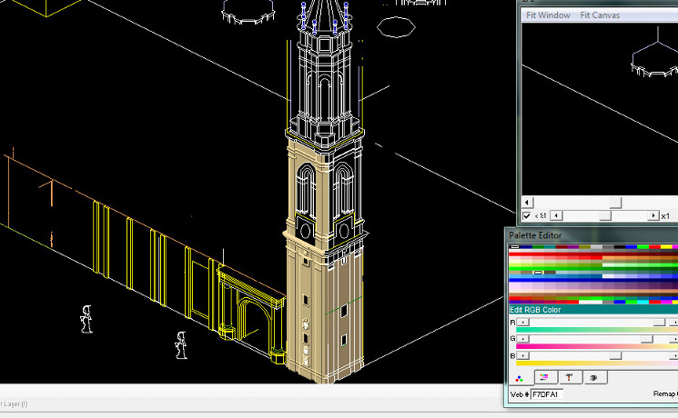
Task: Click the G channel decrease arrow
Action: tap(522, 339)
